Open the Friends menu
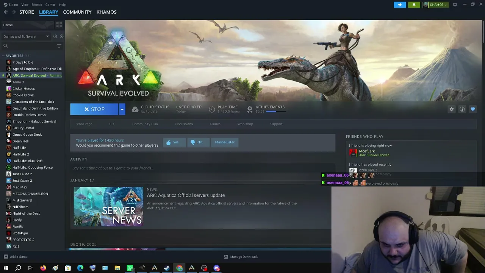485x273 pixels. coord(37,5)
